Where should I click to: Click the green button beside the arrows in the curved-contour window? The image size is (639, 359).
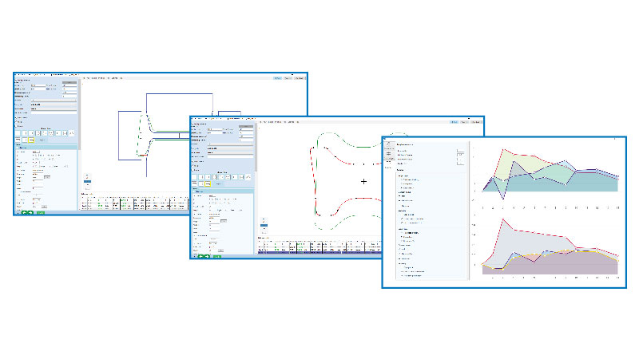pos(216,256)
